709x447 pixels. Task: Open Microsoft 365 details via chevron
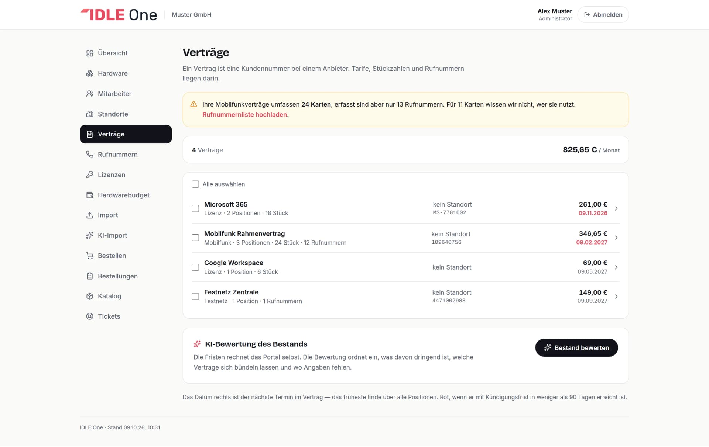pyautogui.click(x=616, y=209)
